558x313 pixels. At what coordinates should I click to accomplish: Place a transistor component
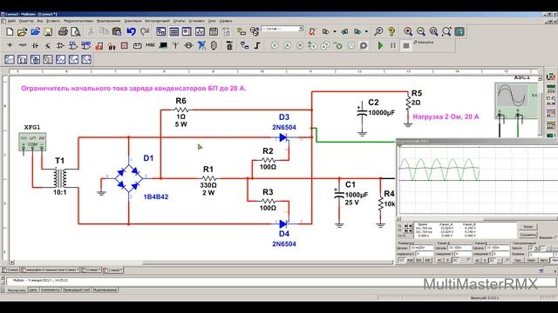pyautogui.click(x=47, y=46)
